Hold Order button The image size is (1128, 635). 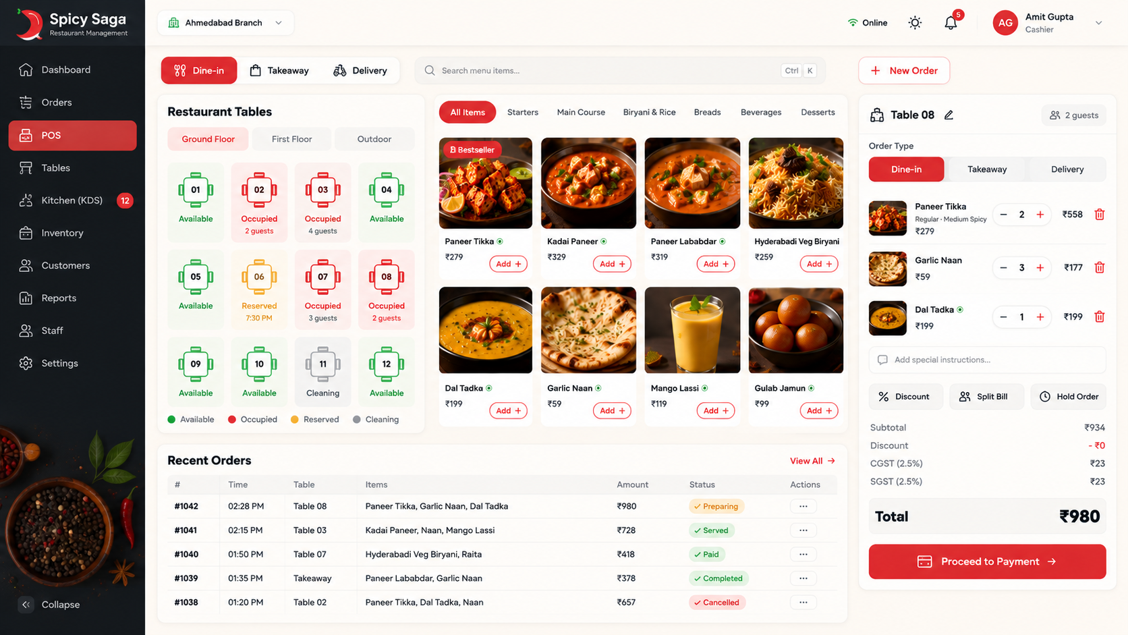pos(1069,397)
